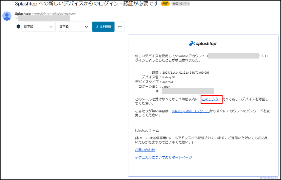The image size is (281, 180).
Task: Open the このリンク authentication link
Action: [210, 99]
